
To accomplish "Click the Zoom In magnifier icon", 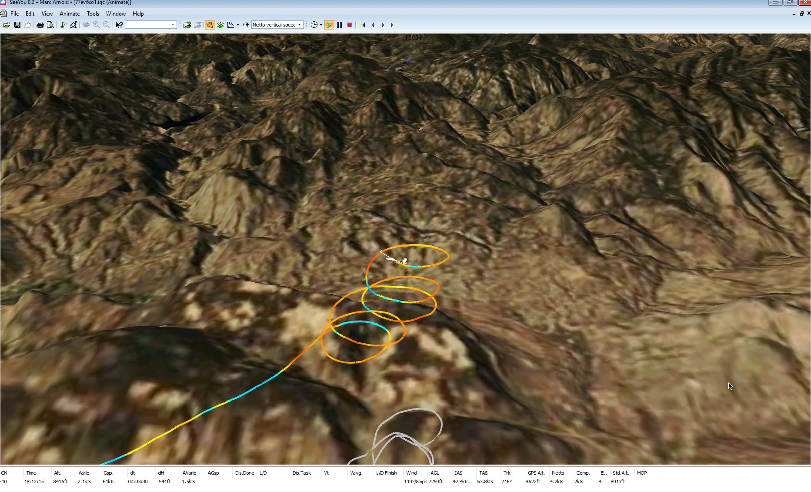I will pyautogui.click(x=96, y=25).
